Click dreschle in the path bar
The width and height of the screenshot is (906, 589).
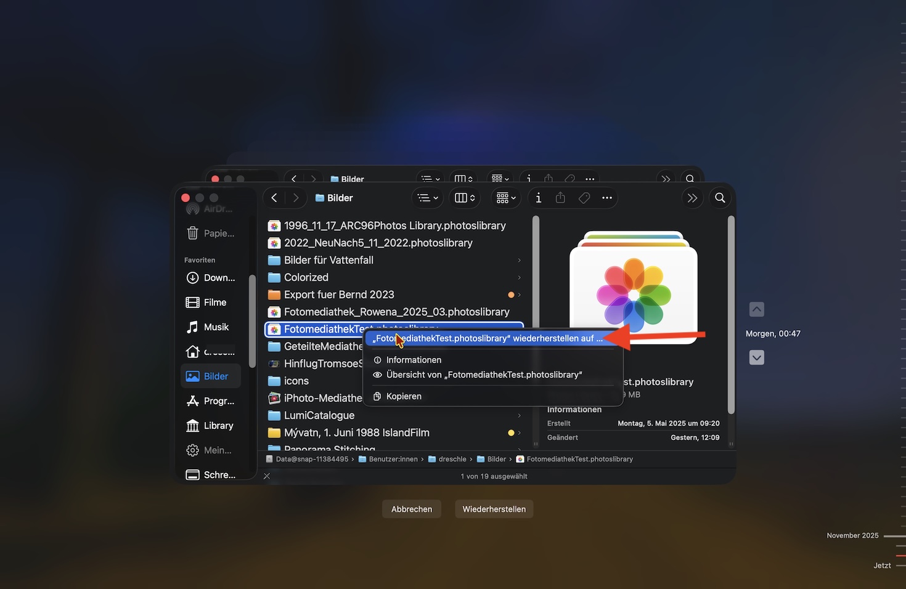[x=447, y=459]
